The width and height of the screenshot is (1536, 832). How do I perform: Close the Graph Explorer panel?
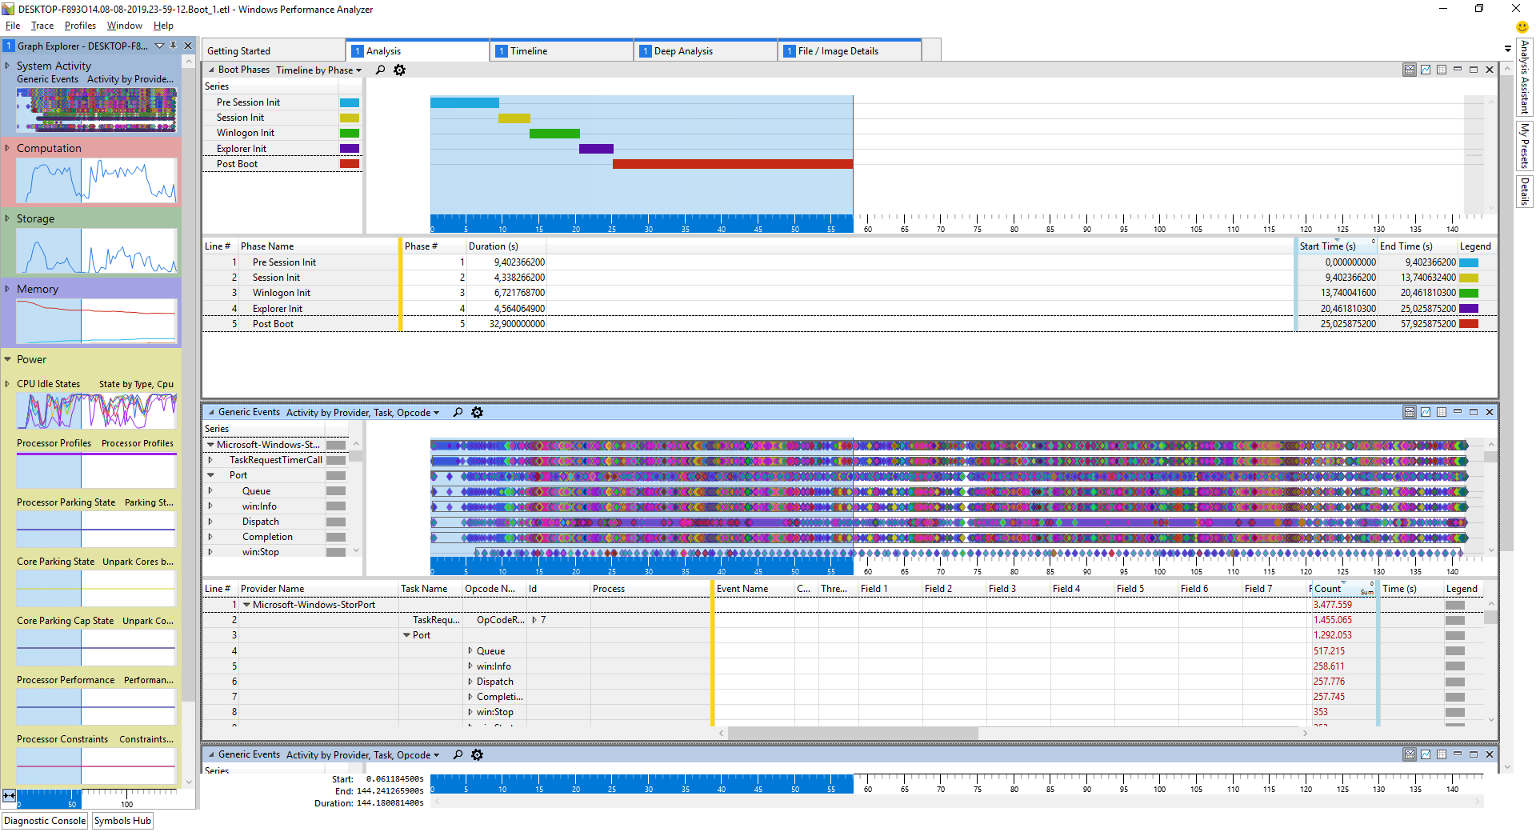pyautogui.click(x=188, y=46)
